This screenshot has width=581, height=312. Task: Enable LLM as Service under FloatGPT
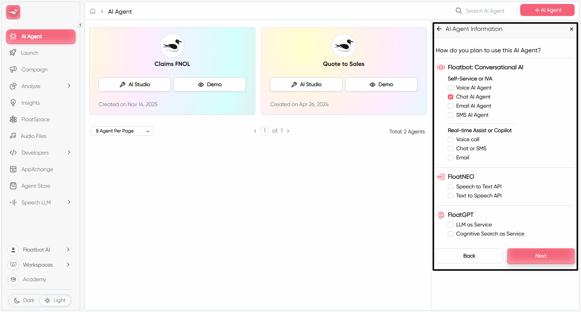tap(451, 225)
